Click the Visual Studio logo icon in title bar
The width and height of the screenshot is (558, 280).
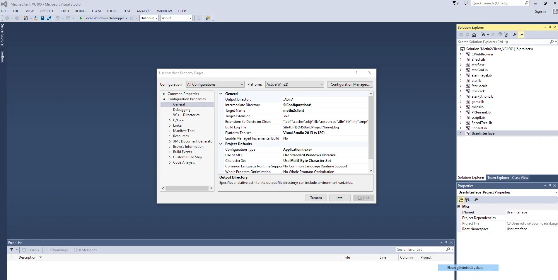click(x=4, y=4)
